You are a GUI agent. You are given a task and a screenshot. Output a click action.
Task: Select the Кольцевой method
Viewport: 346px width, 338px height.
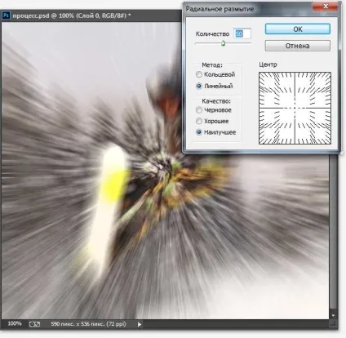point(215,74)
